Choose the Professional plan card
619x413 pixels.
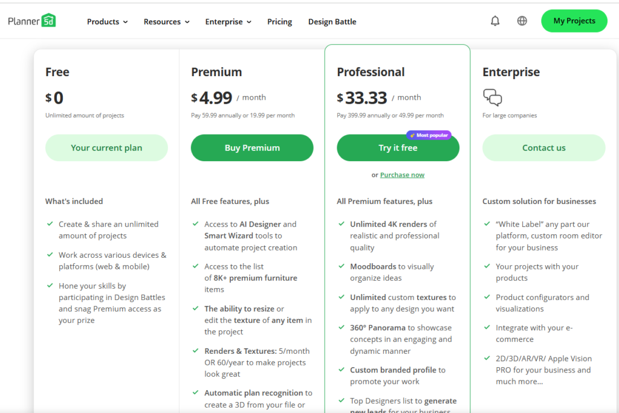(397, 72)
